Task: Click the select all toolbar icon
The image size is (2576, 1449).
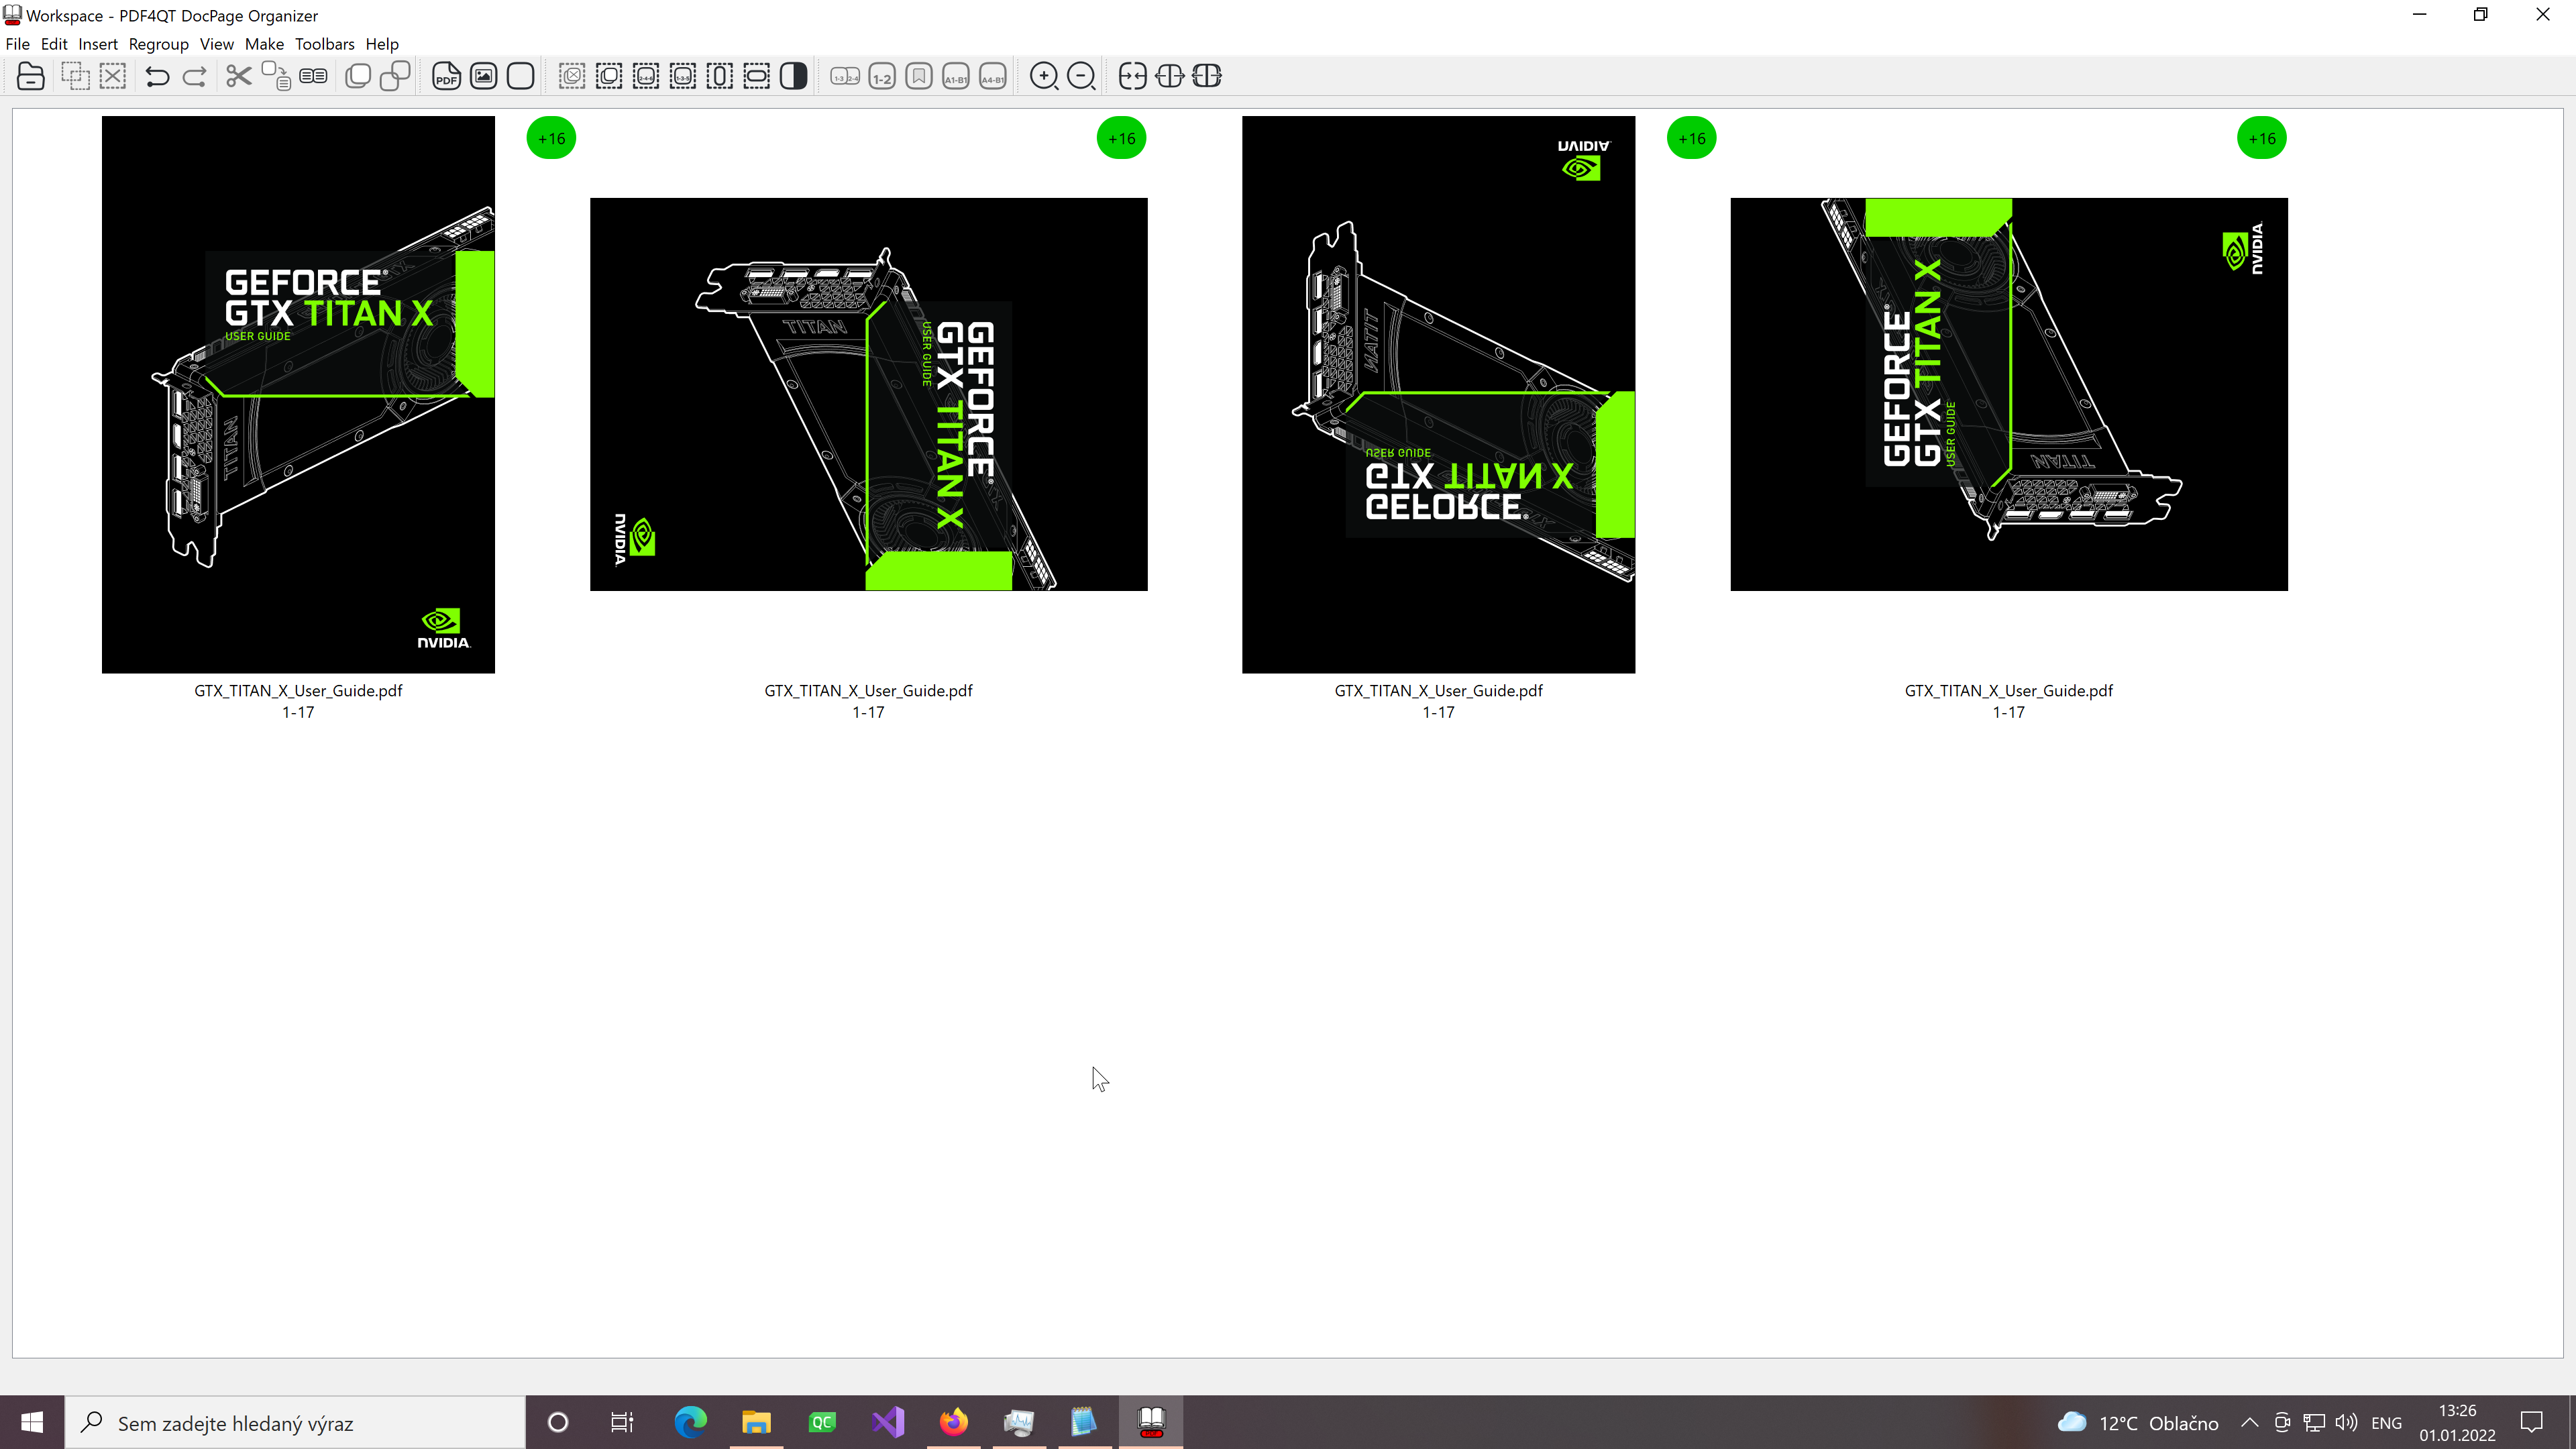Action: 609,76
